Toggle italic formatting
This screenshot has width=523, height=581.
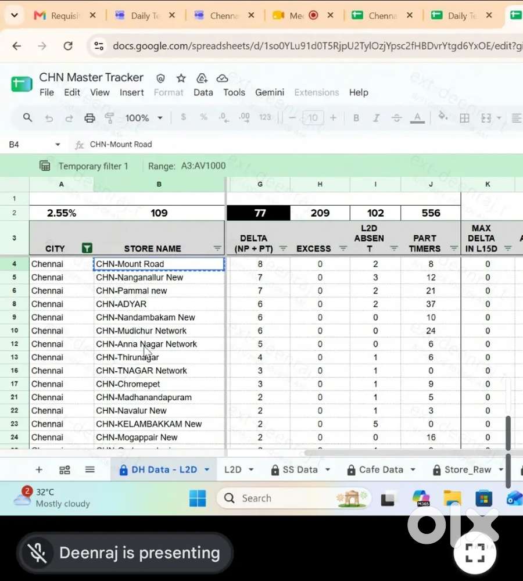pyautogui.click(x=376, y=118)
